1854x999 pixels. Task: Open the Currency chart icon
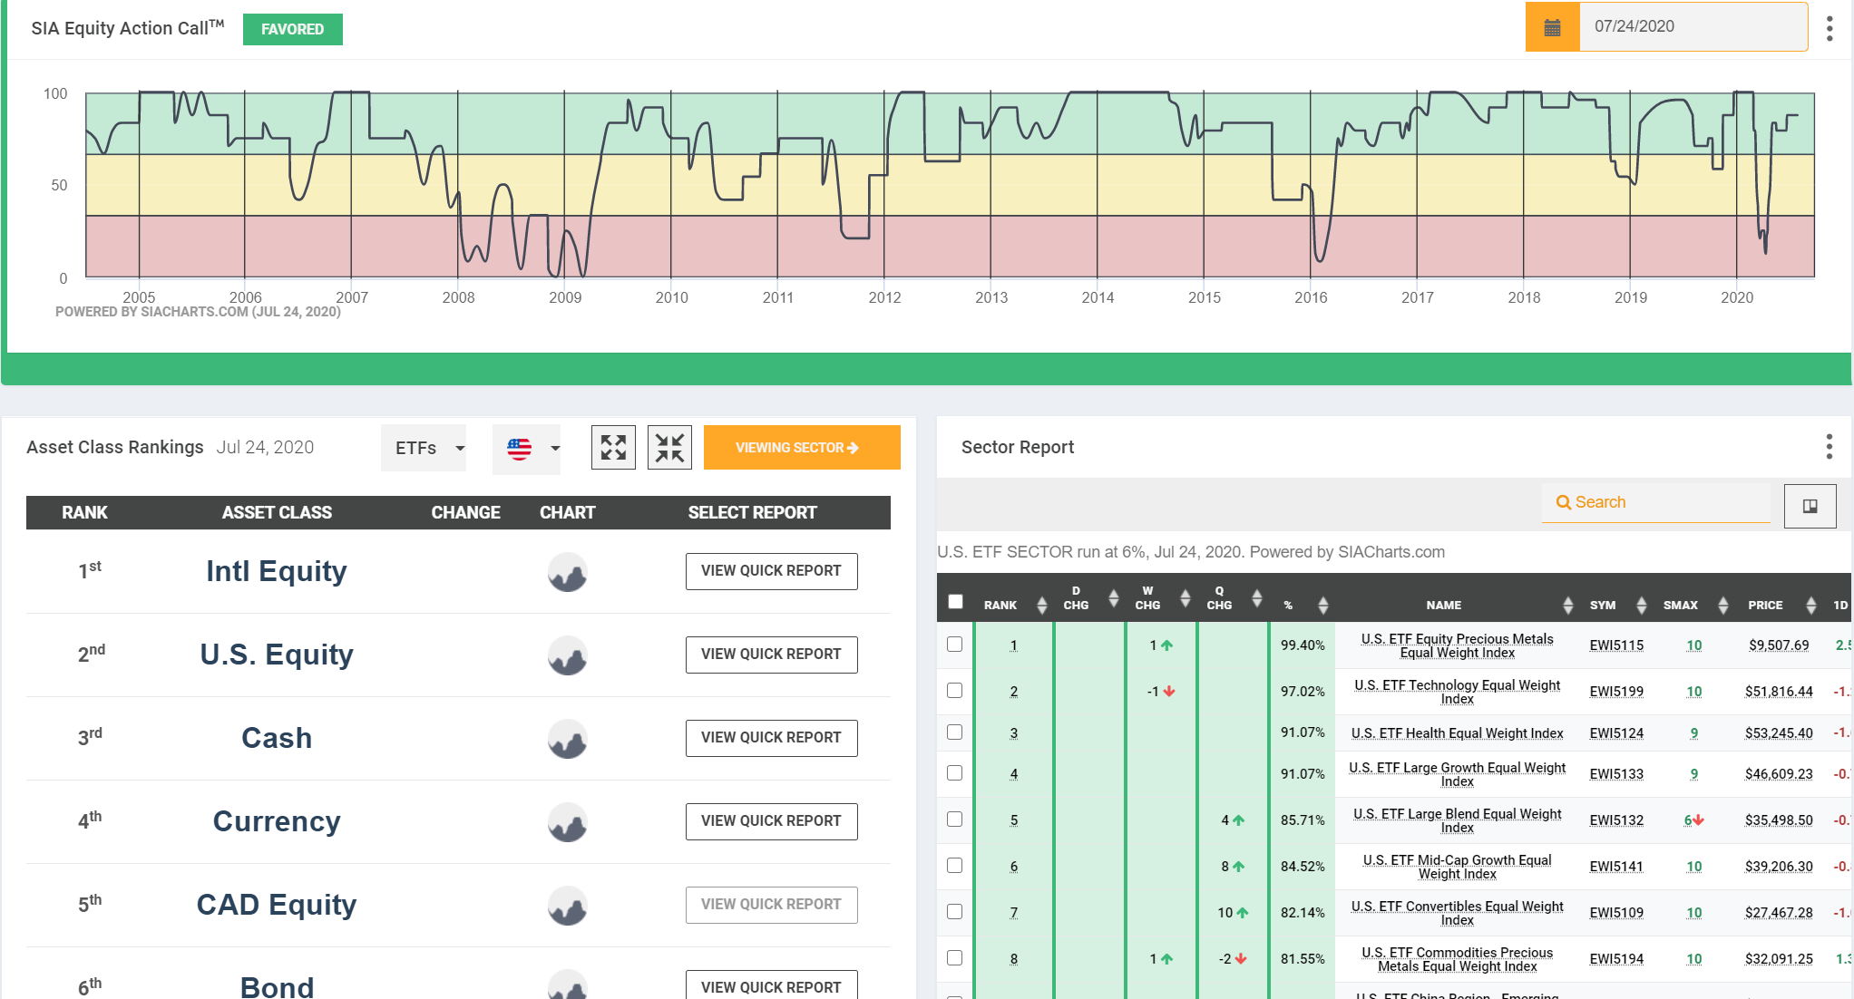point(568,822)
